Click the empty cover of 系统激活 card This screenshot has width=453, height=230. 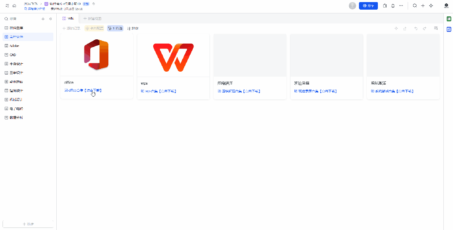(403, 55)
